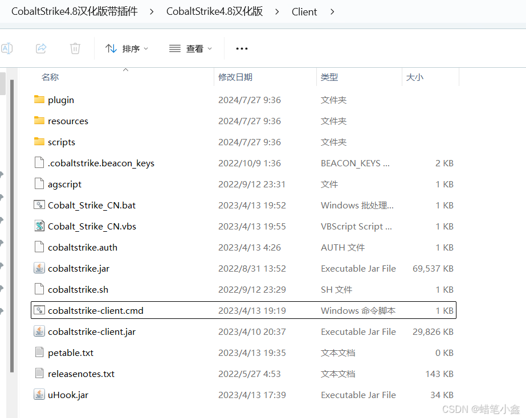The width and height of the screenshot is (526, 418).
Task: Click the cobaltstrike.sh file icon
Action: tap(39, 289)
